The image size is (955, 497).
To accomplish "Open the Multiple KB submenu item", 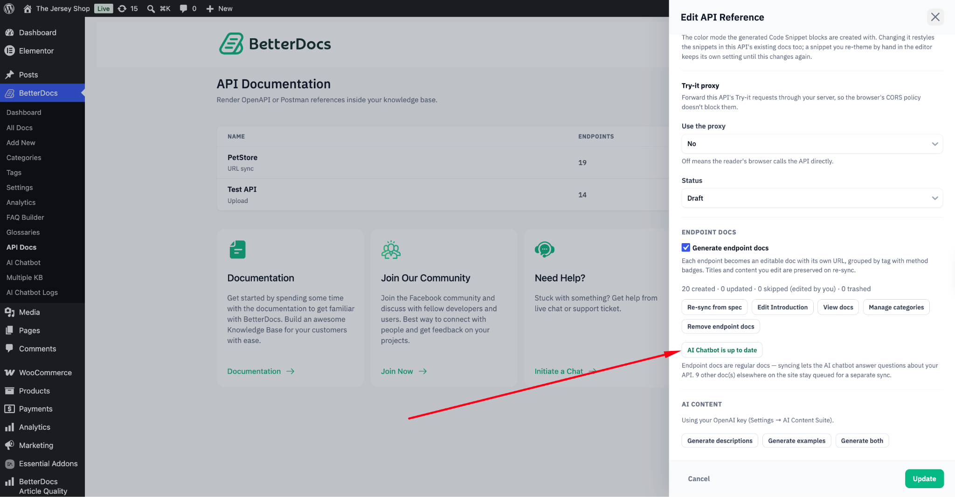I will tap(24, 278).
